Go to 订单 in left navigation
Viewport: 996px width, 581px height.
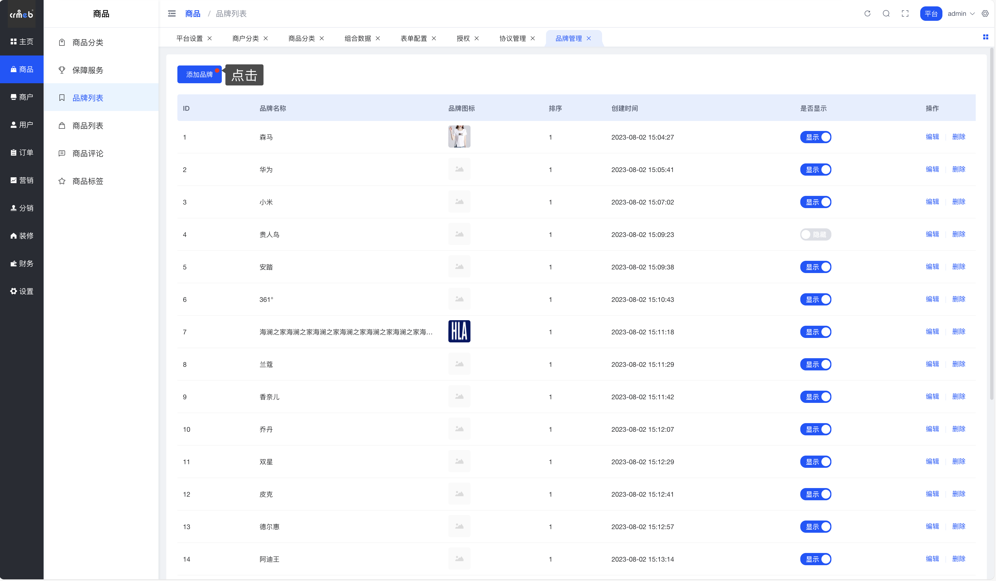[x=22, y=152]
